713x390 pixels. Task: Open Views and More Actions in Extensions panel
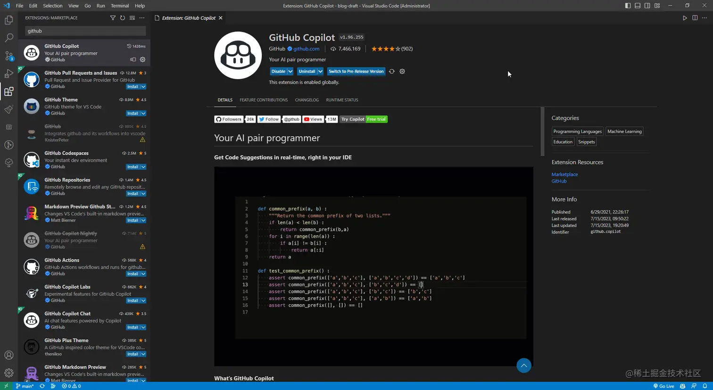[142, 18]
